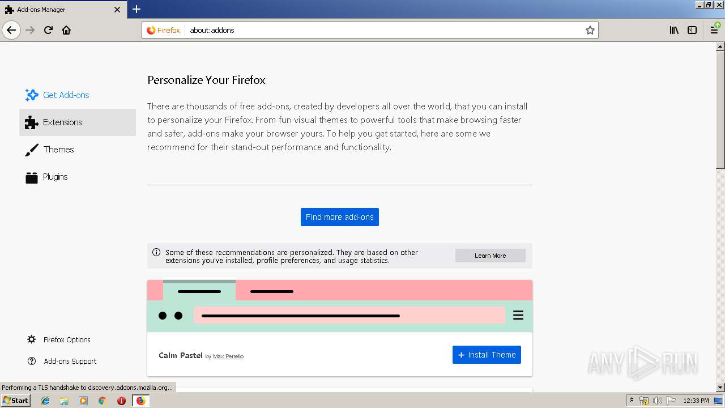The height and width of the screenshot is (408, 725).
Task: Launch Google Chrome from taskbar
Action: pyautogui.click(x=103, y=401)
